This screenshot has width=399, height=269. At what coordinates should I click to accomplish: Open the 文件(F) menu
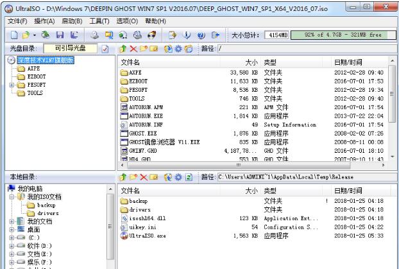click(17, 21)
